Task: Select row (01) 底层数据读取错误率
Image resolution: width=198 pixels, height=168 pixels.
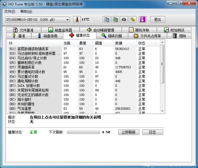Action: click(x=84, y=49)
